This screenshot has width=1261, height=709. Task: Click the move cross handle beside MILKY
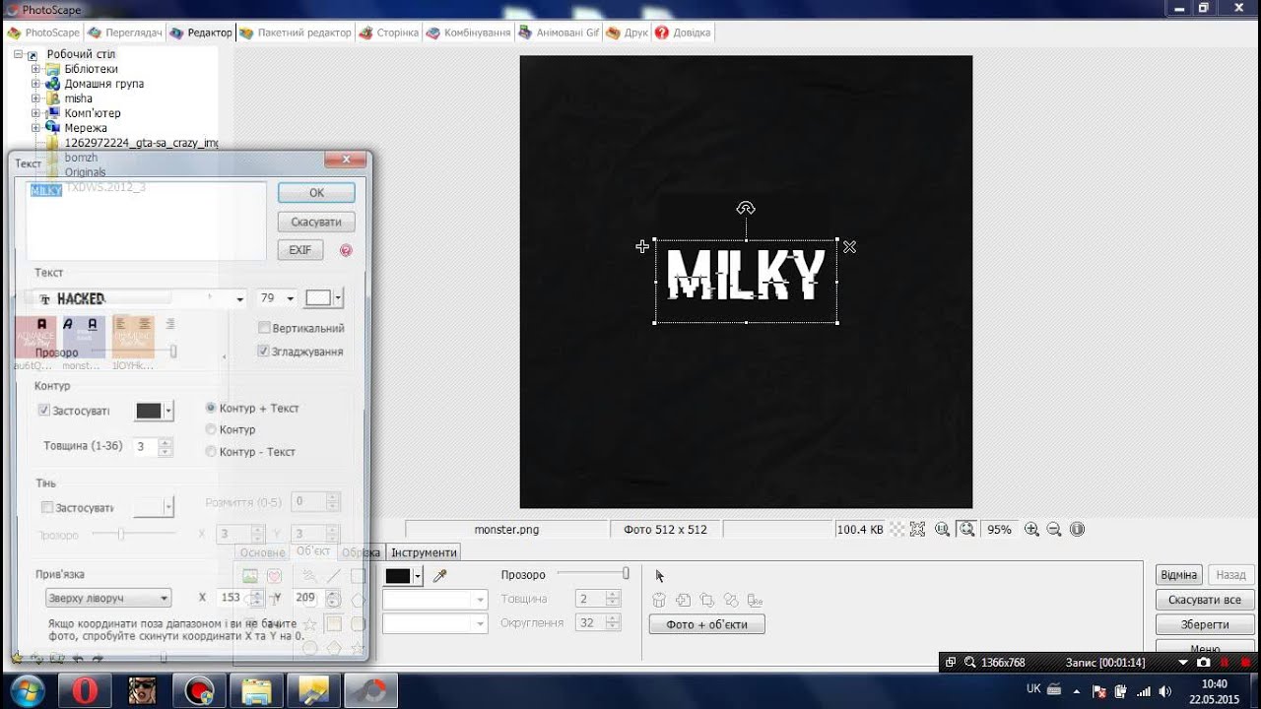tap(642, 246)
